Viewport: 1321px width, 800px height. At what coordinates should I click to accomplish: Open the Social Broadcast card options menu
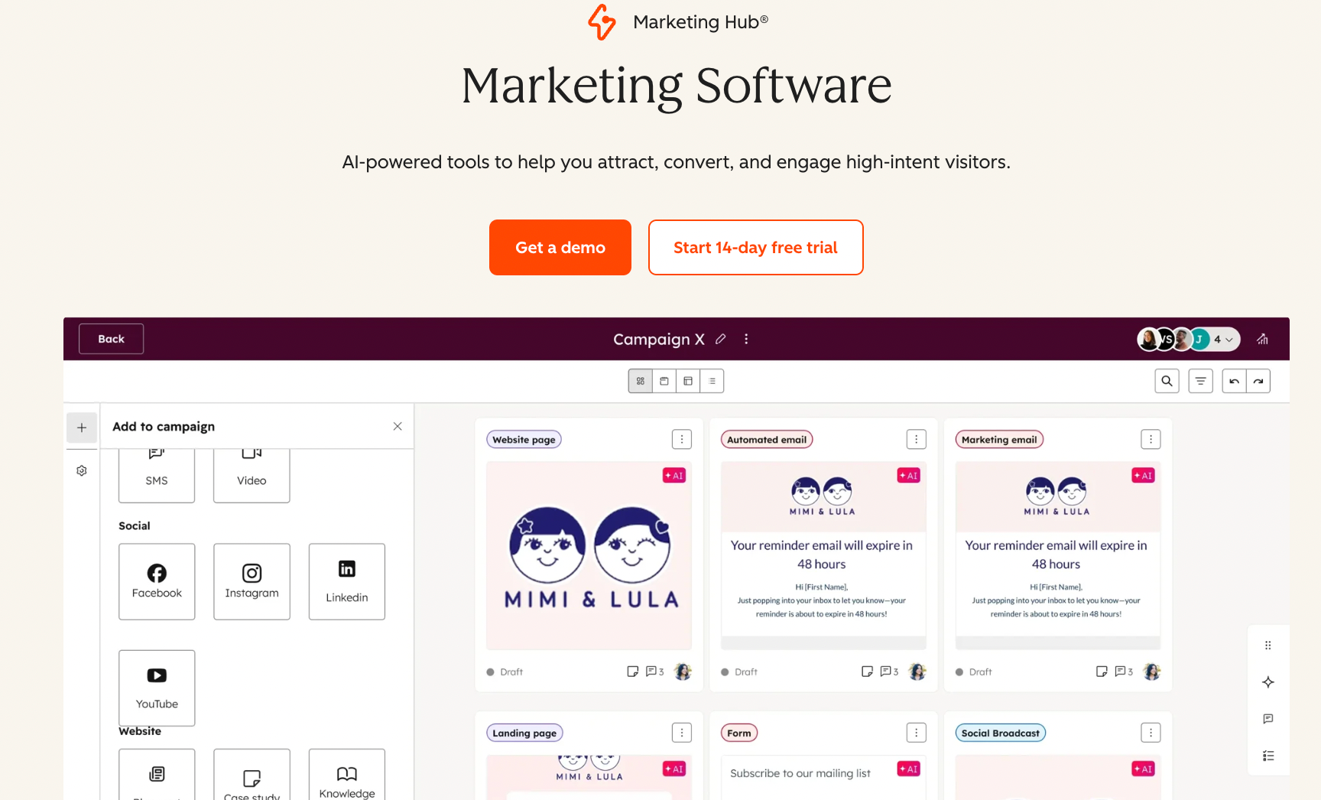(x=1151, y=733)
